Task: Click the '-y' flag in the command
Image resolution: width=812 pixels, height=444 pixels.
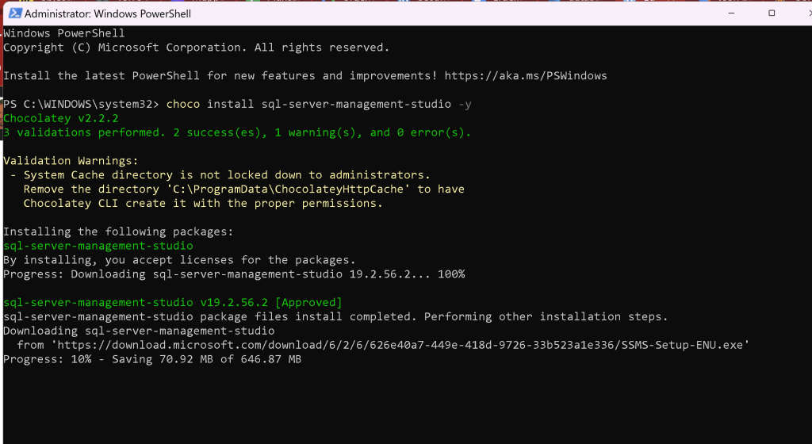Action: tap(465, 105)
